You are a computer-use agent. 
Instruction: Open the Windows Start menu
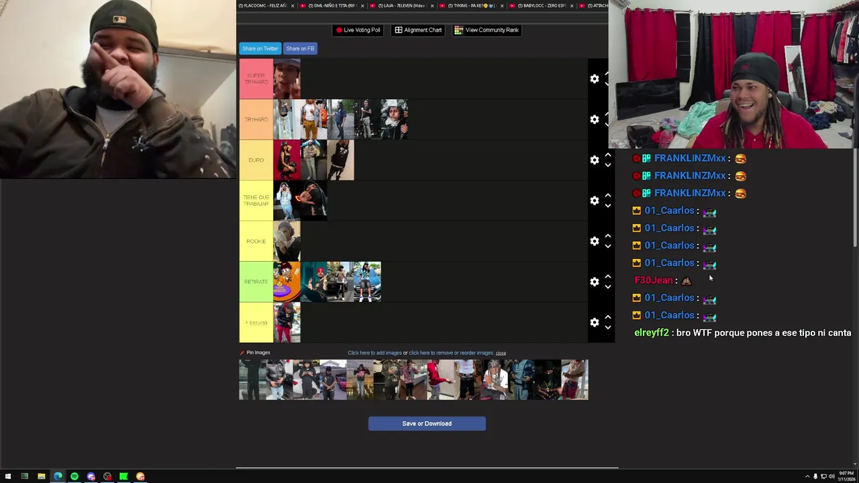click(x=8, y=476)
